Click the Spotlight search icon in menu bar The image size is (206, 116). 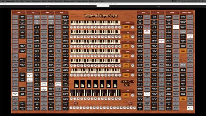tap(199, 1)
